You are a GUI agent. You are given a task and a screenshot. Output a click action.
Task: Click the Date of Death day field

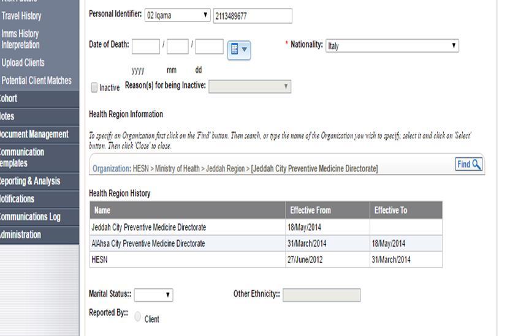[209, 47]
